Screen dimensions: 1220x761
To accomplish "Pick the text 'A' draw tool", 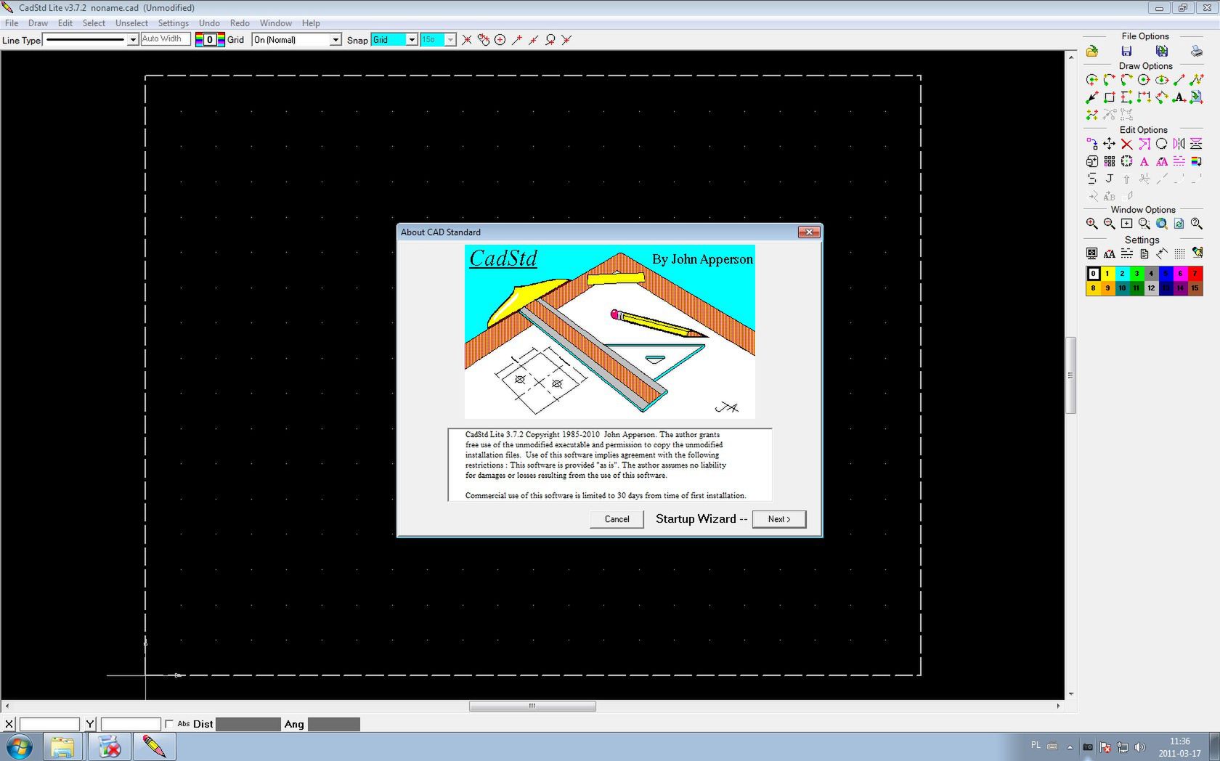I will 1179,97.
